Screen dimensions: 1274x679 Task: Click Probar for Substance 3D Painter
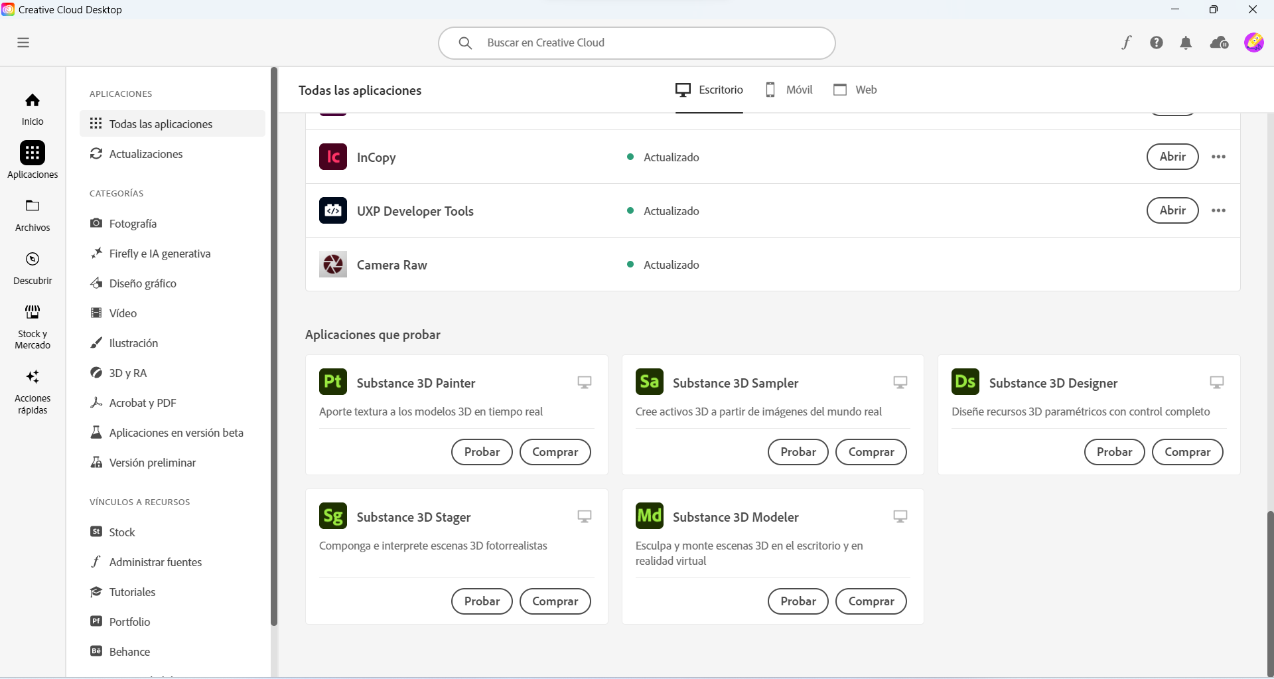pos(482,452)
